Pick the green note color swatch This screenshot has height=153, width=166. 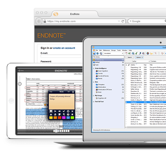pos(72,118)
